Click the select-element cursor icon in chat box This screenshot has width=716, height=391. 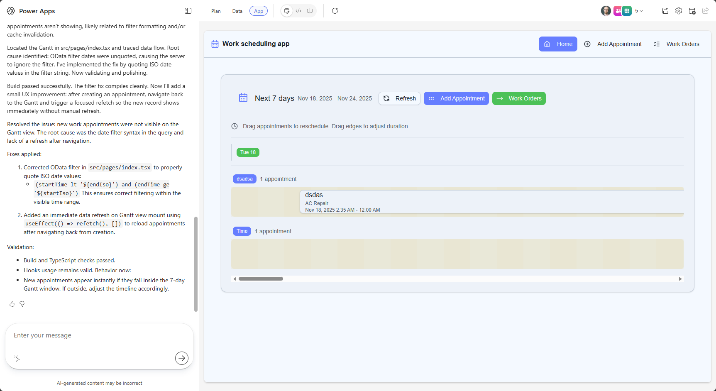point(17,358)
